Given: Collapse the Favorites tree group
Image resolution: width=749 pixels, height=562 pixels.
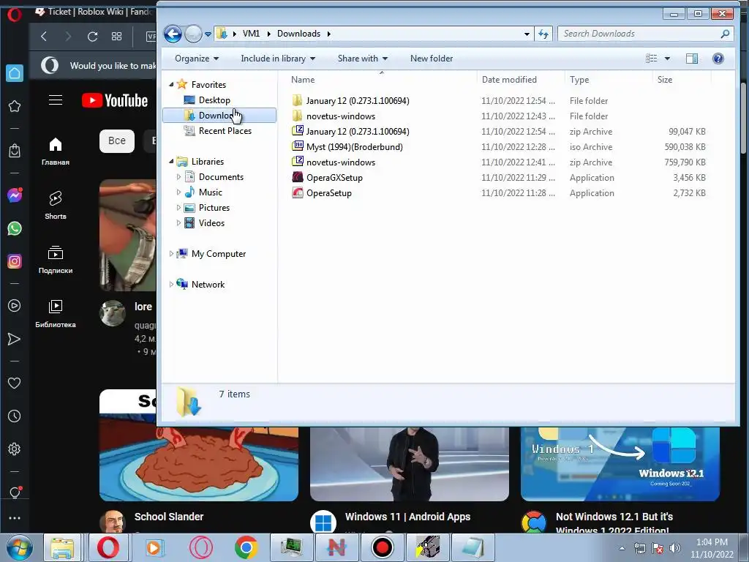Looking at the screenshot, I should click(x=171, y=85).
